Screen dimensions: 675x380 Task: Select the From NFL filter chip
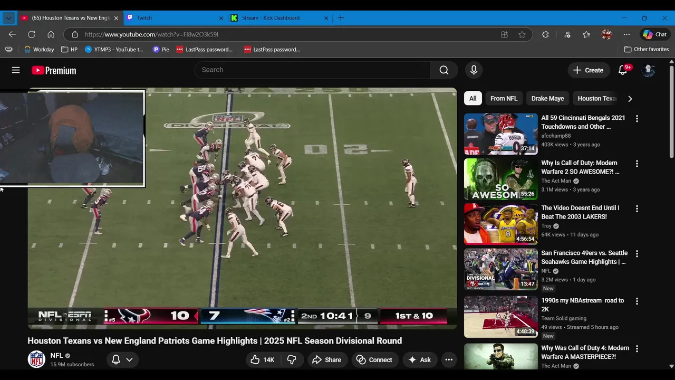(x=504, y=98)
